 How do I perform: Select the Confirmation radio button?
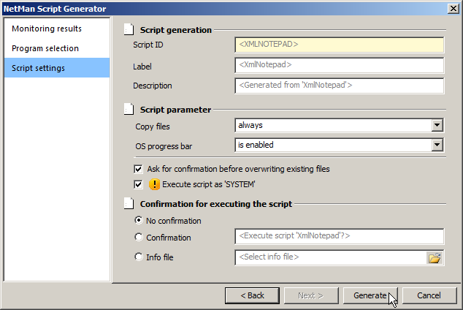tap(139, 237)
